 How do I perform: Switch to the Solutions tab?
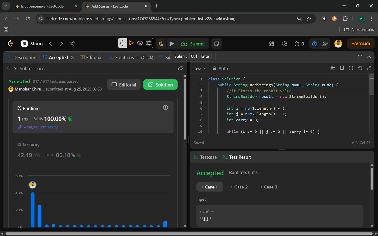click(x=121, y=57)
